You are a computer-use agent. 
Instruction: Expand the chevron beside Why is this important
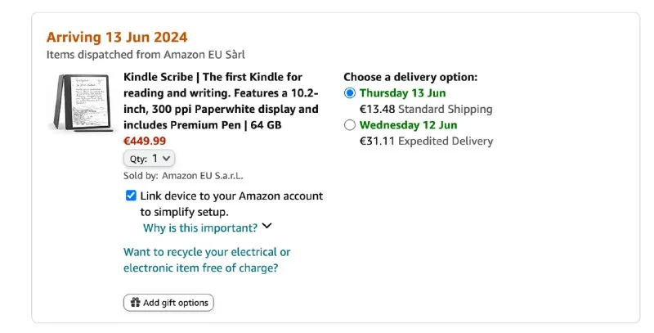tap(267, 227)
